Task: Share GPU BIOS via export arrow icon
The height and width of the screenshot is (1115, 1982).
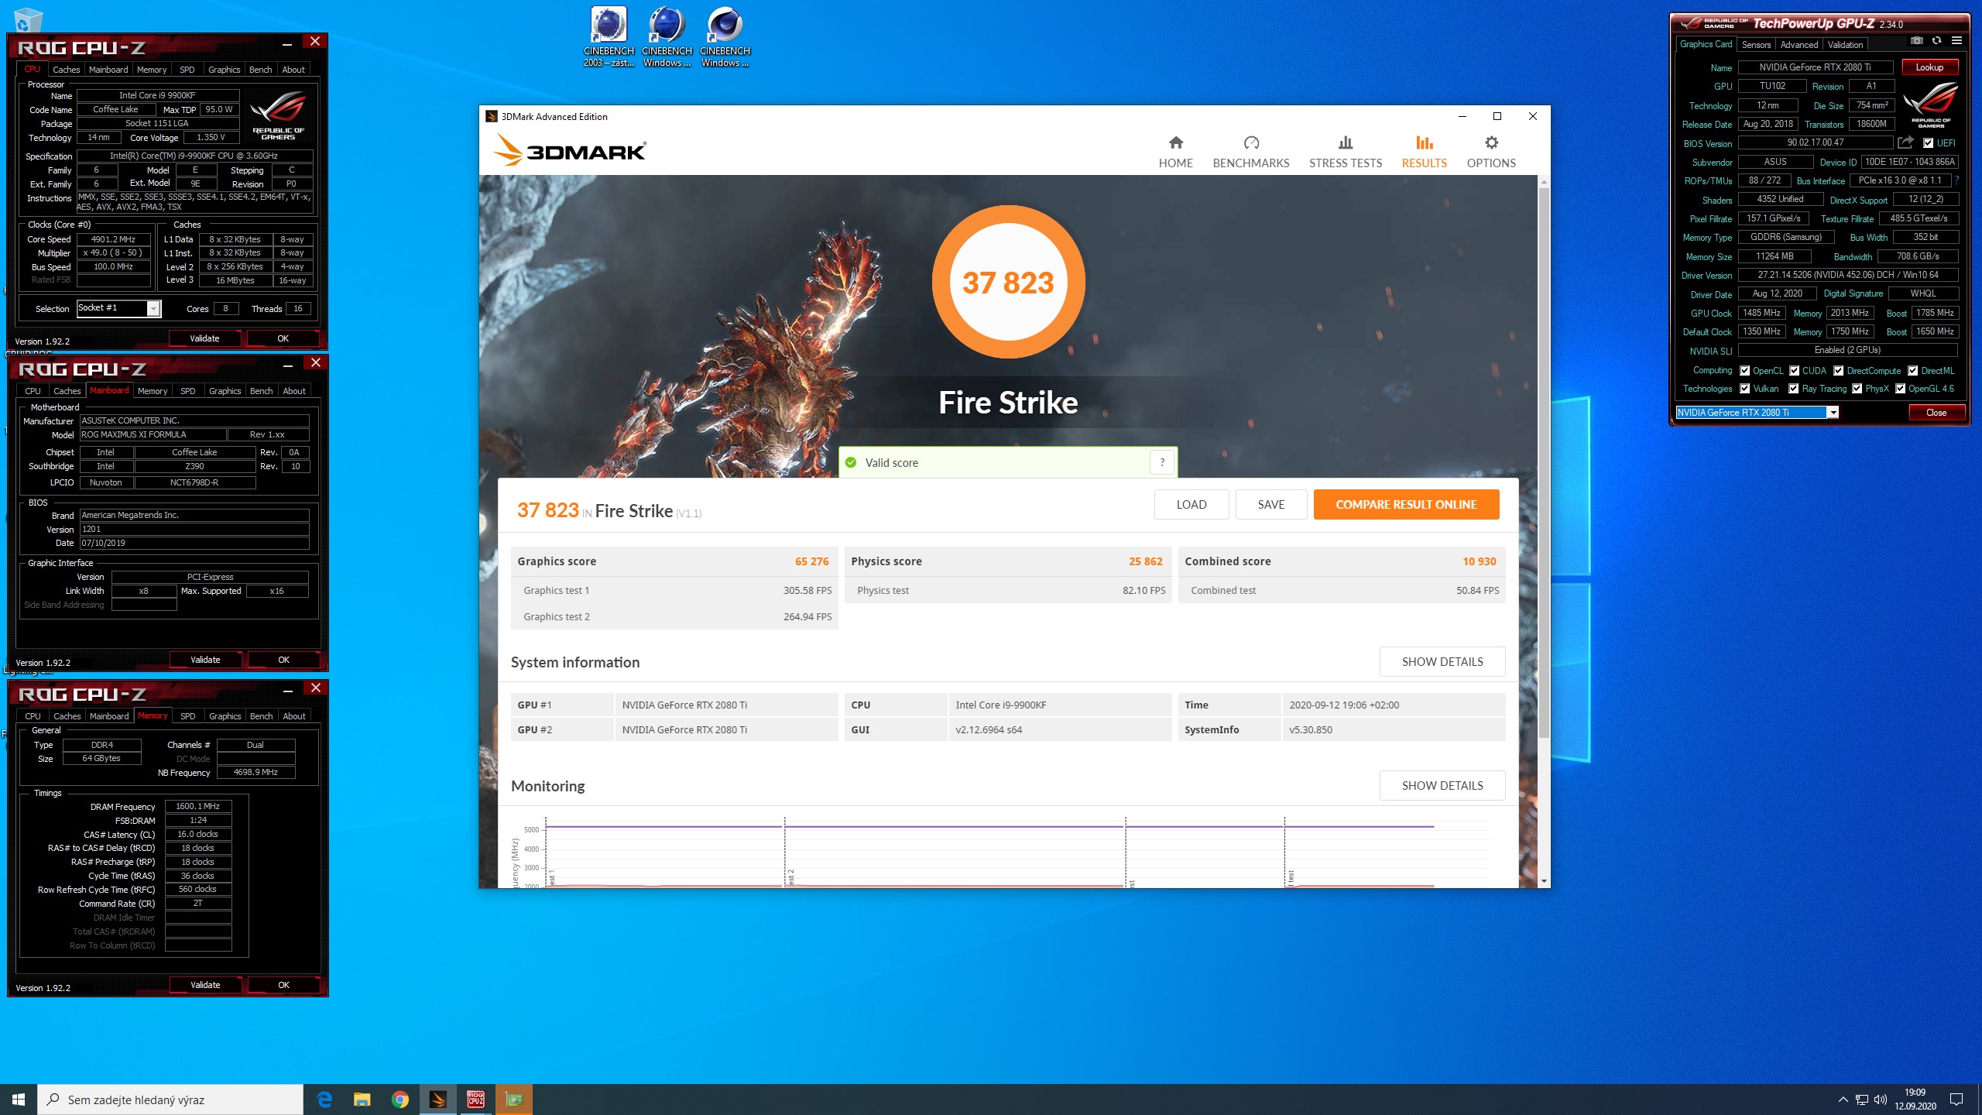Action: (1905, 142)
